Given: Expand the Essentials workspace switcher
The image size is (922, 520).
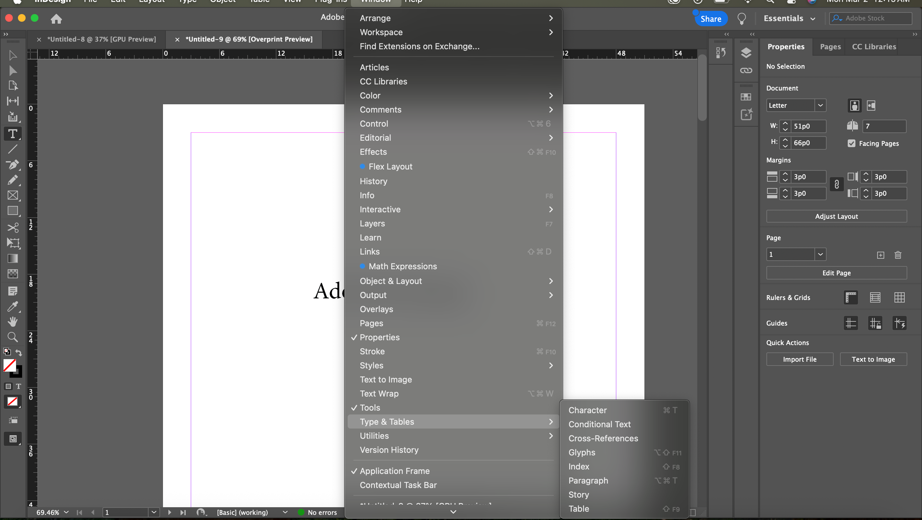Looking at the screenshot, I should point(789,19).
